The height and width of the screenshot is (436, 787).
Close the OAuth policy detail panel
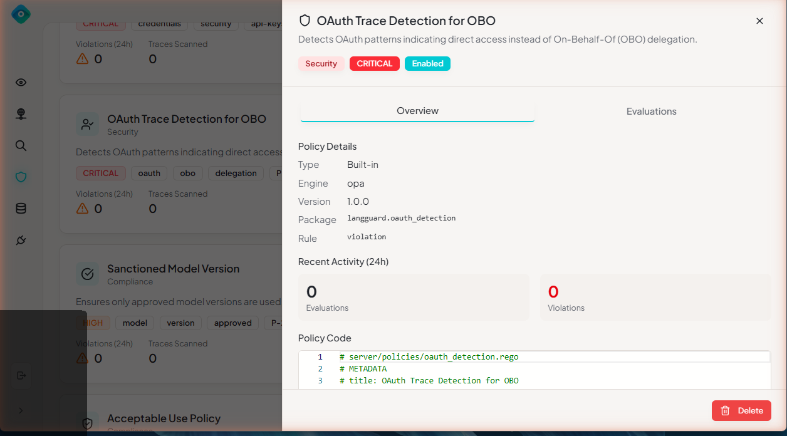759,21
